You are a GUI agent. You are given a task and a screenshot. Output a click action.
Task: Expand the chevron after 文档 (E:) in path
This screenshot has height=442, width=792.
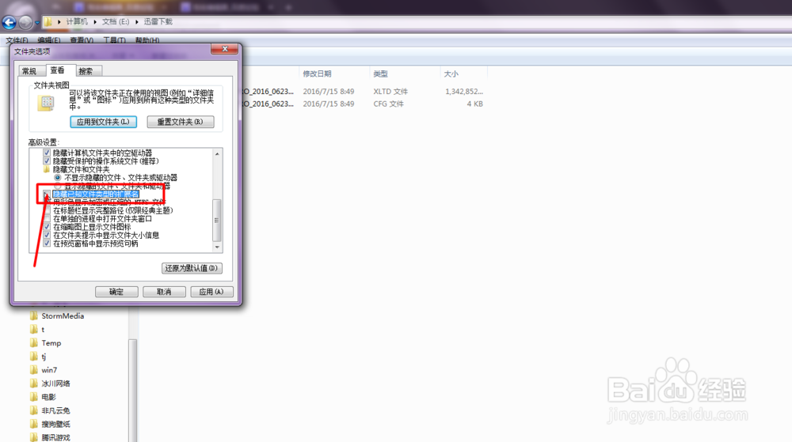tap(137, 21)
